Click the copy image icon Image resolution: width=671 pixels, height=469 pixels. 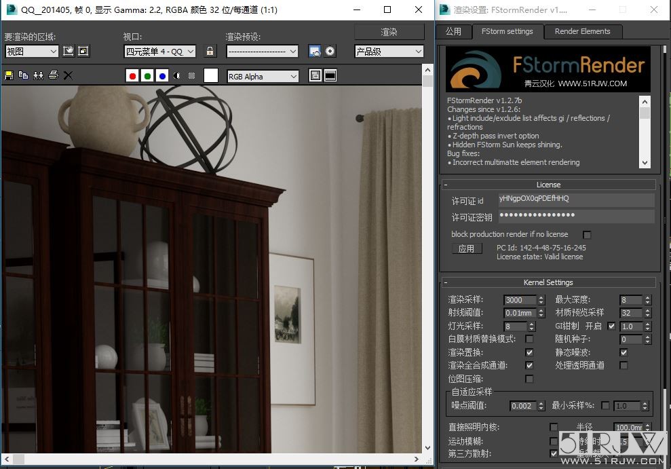click(x=24, y=76)
